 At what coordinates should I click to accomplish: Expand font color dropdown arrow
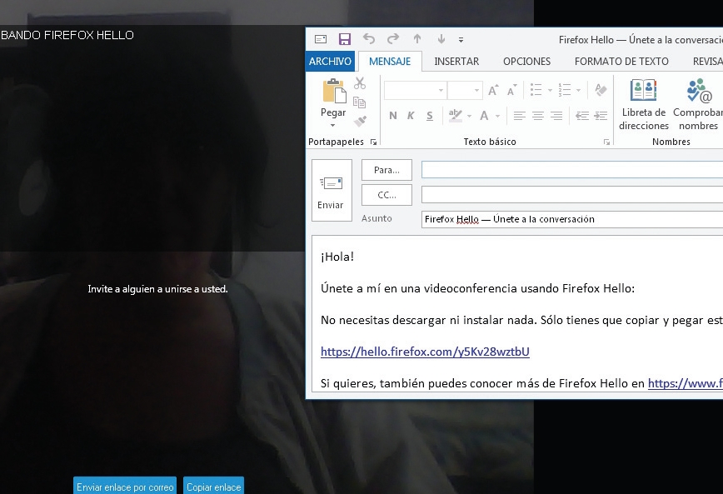tap(497, 117)
